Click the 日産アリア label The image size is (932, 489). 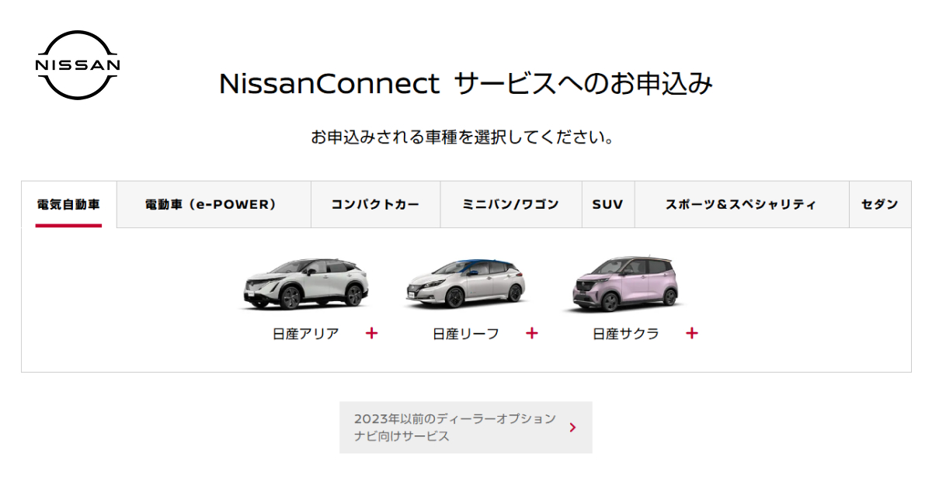[x=306, y=334]
